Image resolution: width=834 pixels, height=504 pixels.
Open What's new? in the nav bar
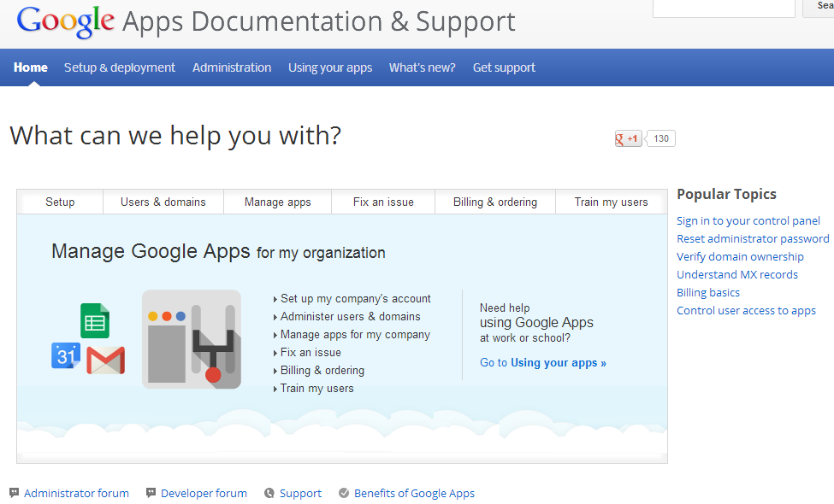point(423,67)
